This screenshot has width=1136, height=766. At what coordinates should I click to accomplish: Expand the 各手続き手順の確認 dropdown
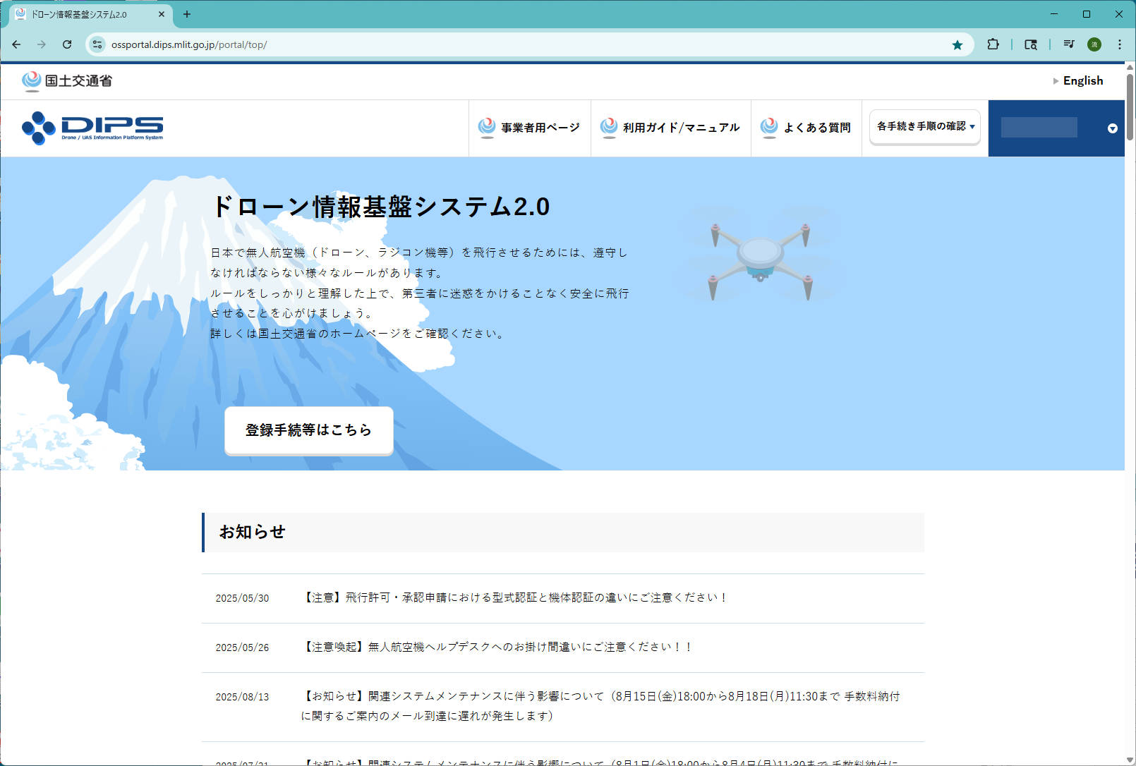pyautogui.click(x=925, y=126)
